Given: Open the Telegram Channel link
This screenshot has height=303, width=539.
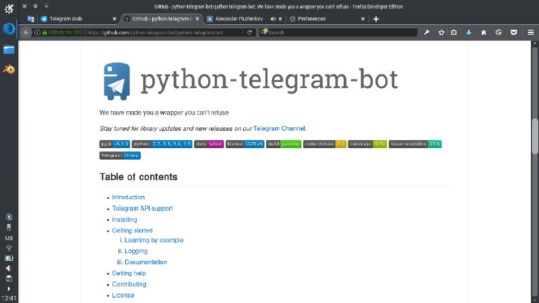Looking at the screenshot, I should coord(279,129).
